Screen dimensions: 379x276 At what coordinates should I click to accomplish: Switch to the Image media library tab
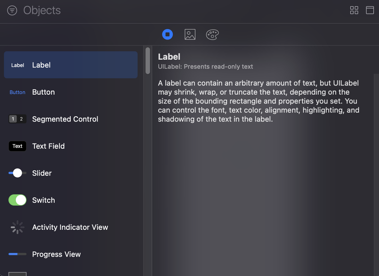tap(190, 35)
